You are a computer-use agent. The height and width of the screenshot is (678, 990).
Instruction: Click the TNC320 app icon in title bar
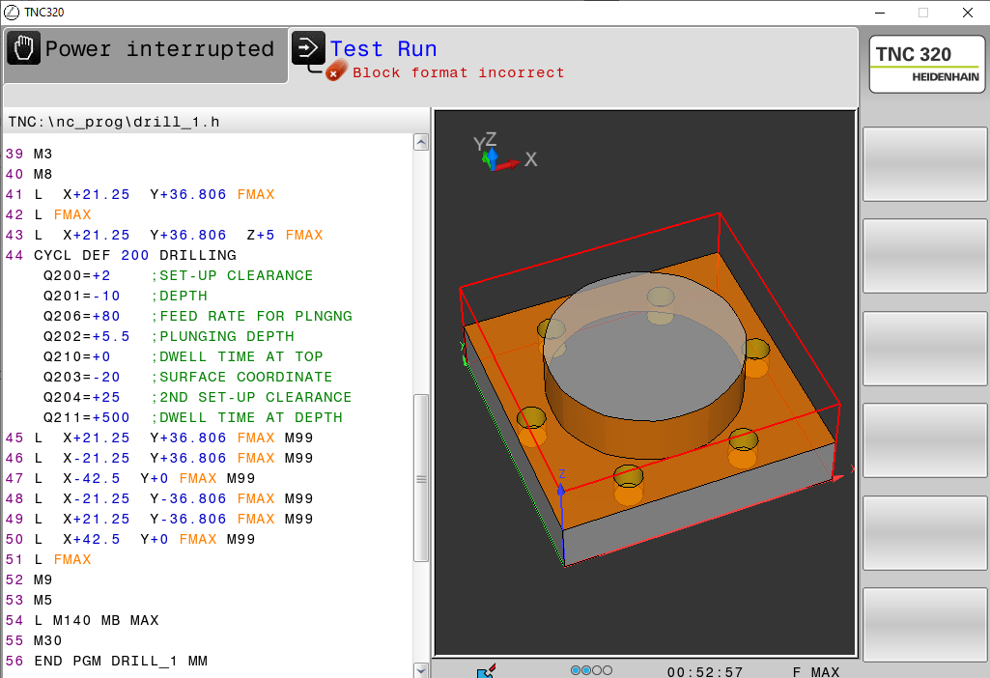[12, 13]
